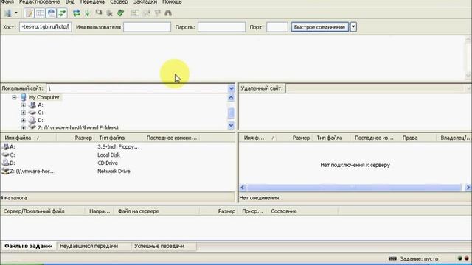Click the refresh file lists icon
The height and width of the screenshot is (265, 472).
point(77,13)
